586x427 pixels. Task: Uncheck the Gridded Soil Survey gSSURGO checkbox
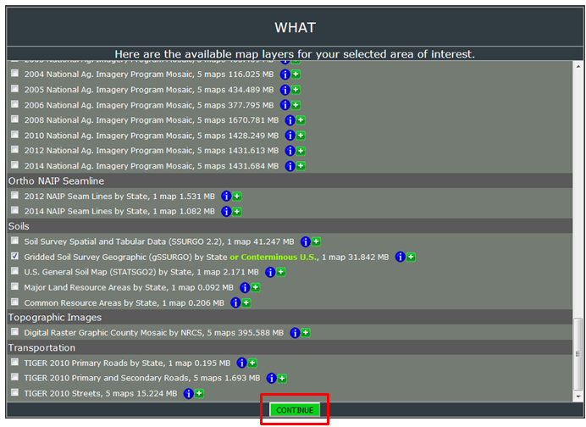point(14,256)
